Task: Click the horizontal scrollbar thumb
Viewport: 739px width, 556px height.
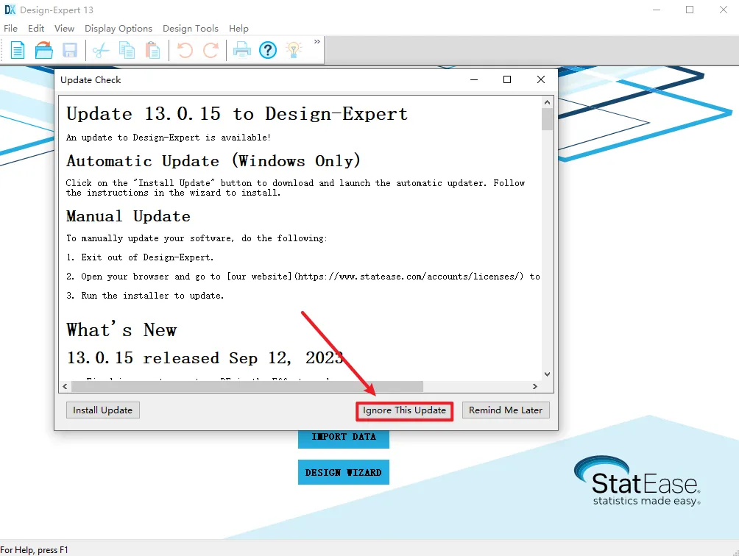Action: tap(247, 387)
